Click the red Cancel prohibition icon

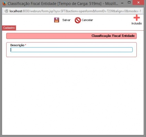(78, 20)
